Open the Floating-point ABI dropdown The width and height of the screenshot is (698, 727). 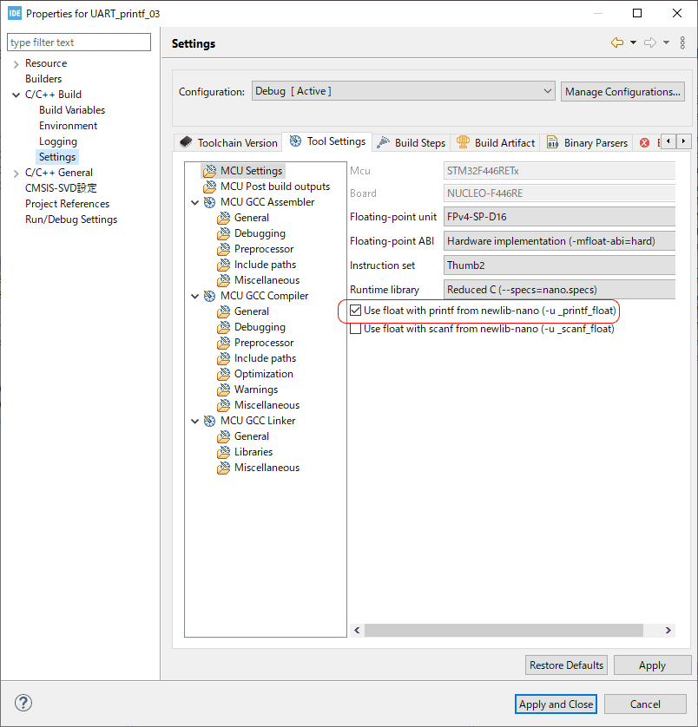point(559,241)
